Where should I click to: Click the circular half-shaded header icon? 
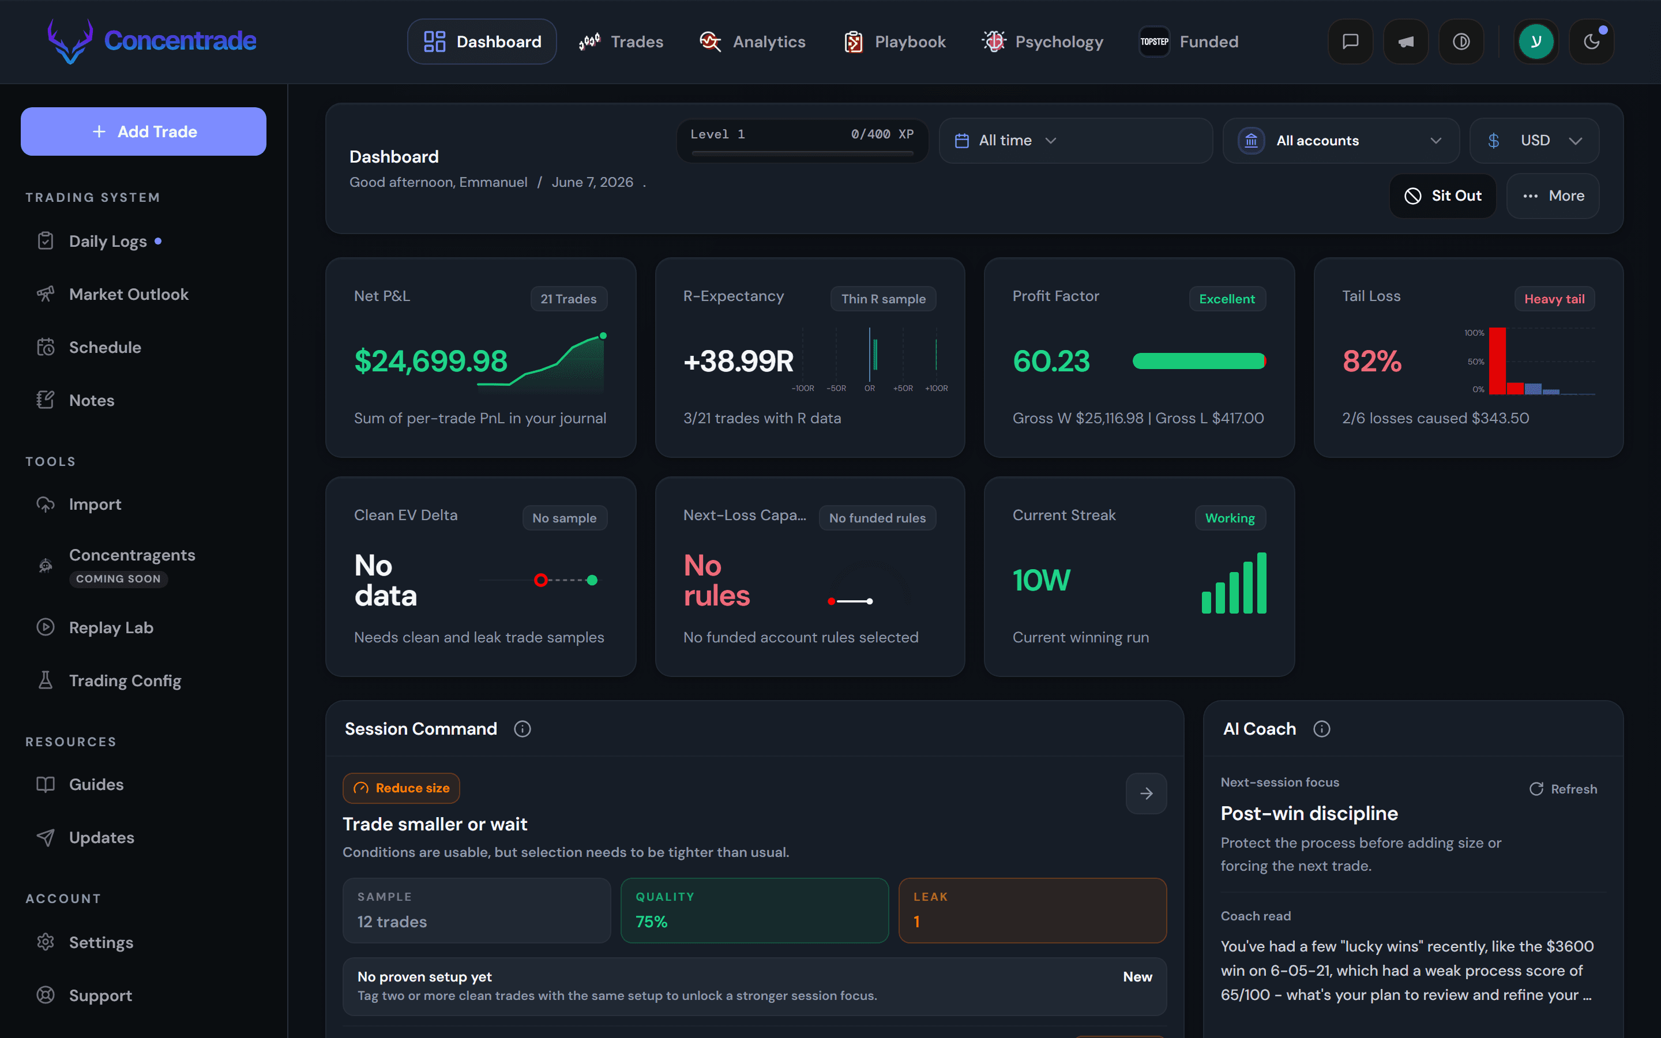click(1461, 42)
